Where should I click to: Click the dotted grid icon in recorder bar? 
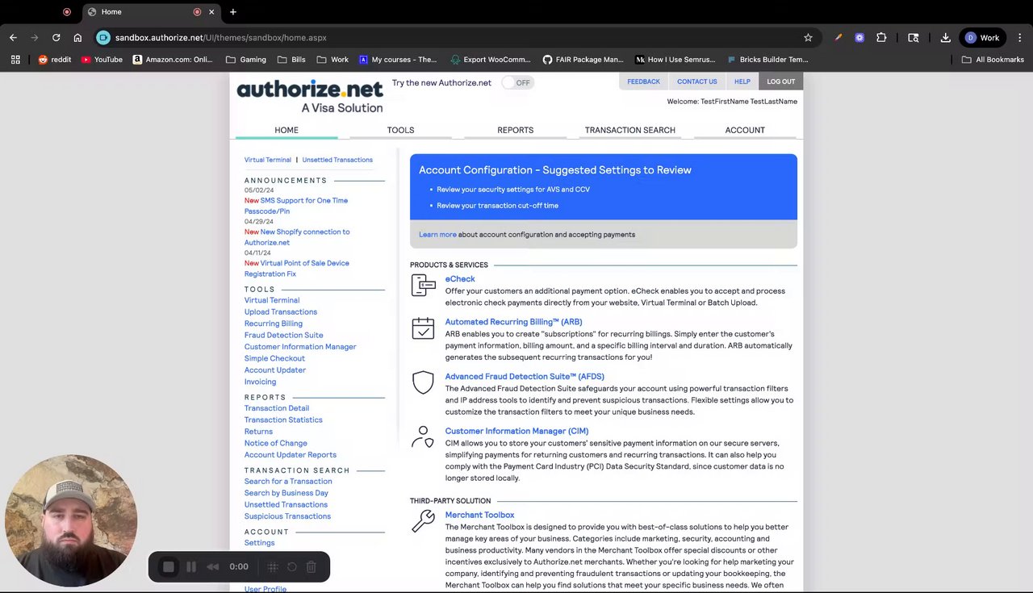pos(273,567)
